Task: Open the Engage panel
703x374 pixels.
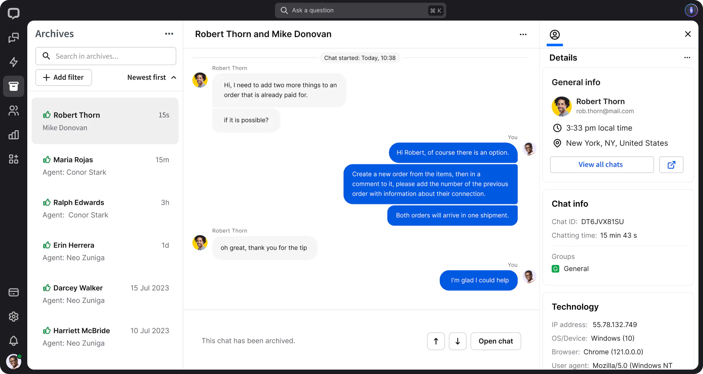Action: tap(14, 62)
